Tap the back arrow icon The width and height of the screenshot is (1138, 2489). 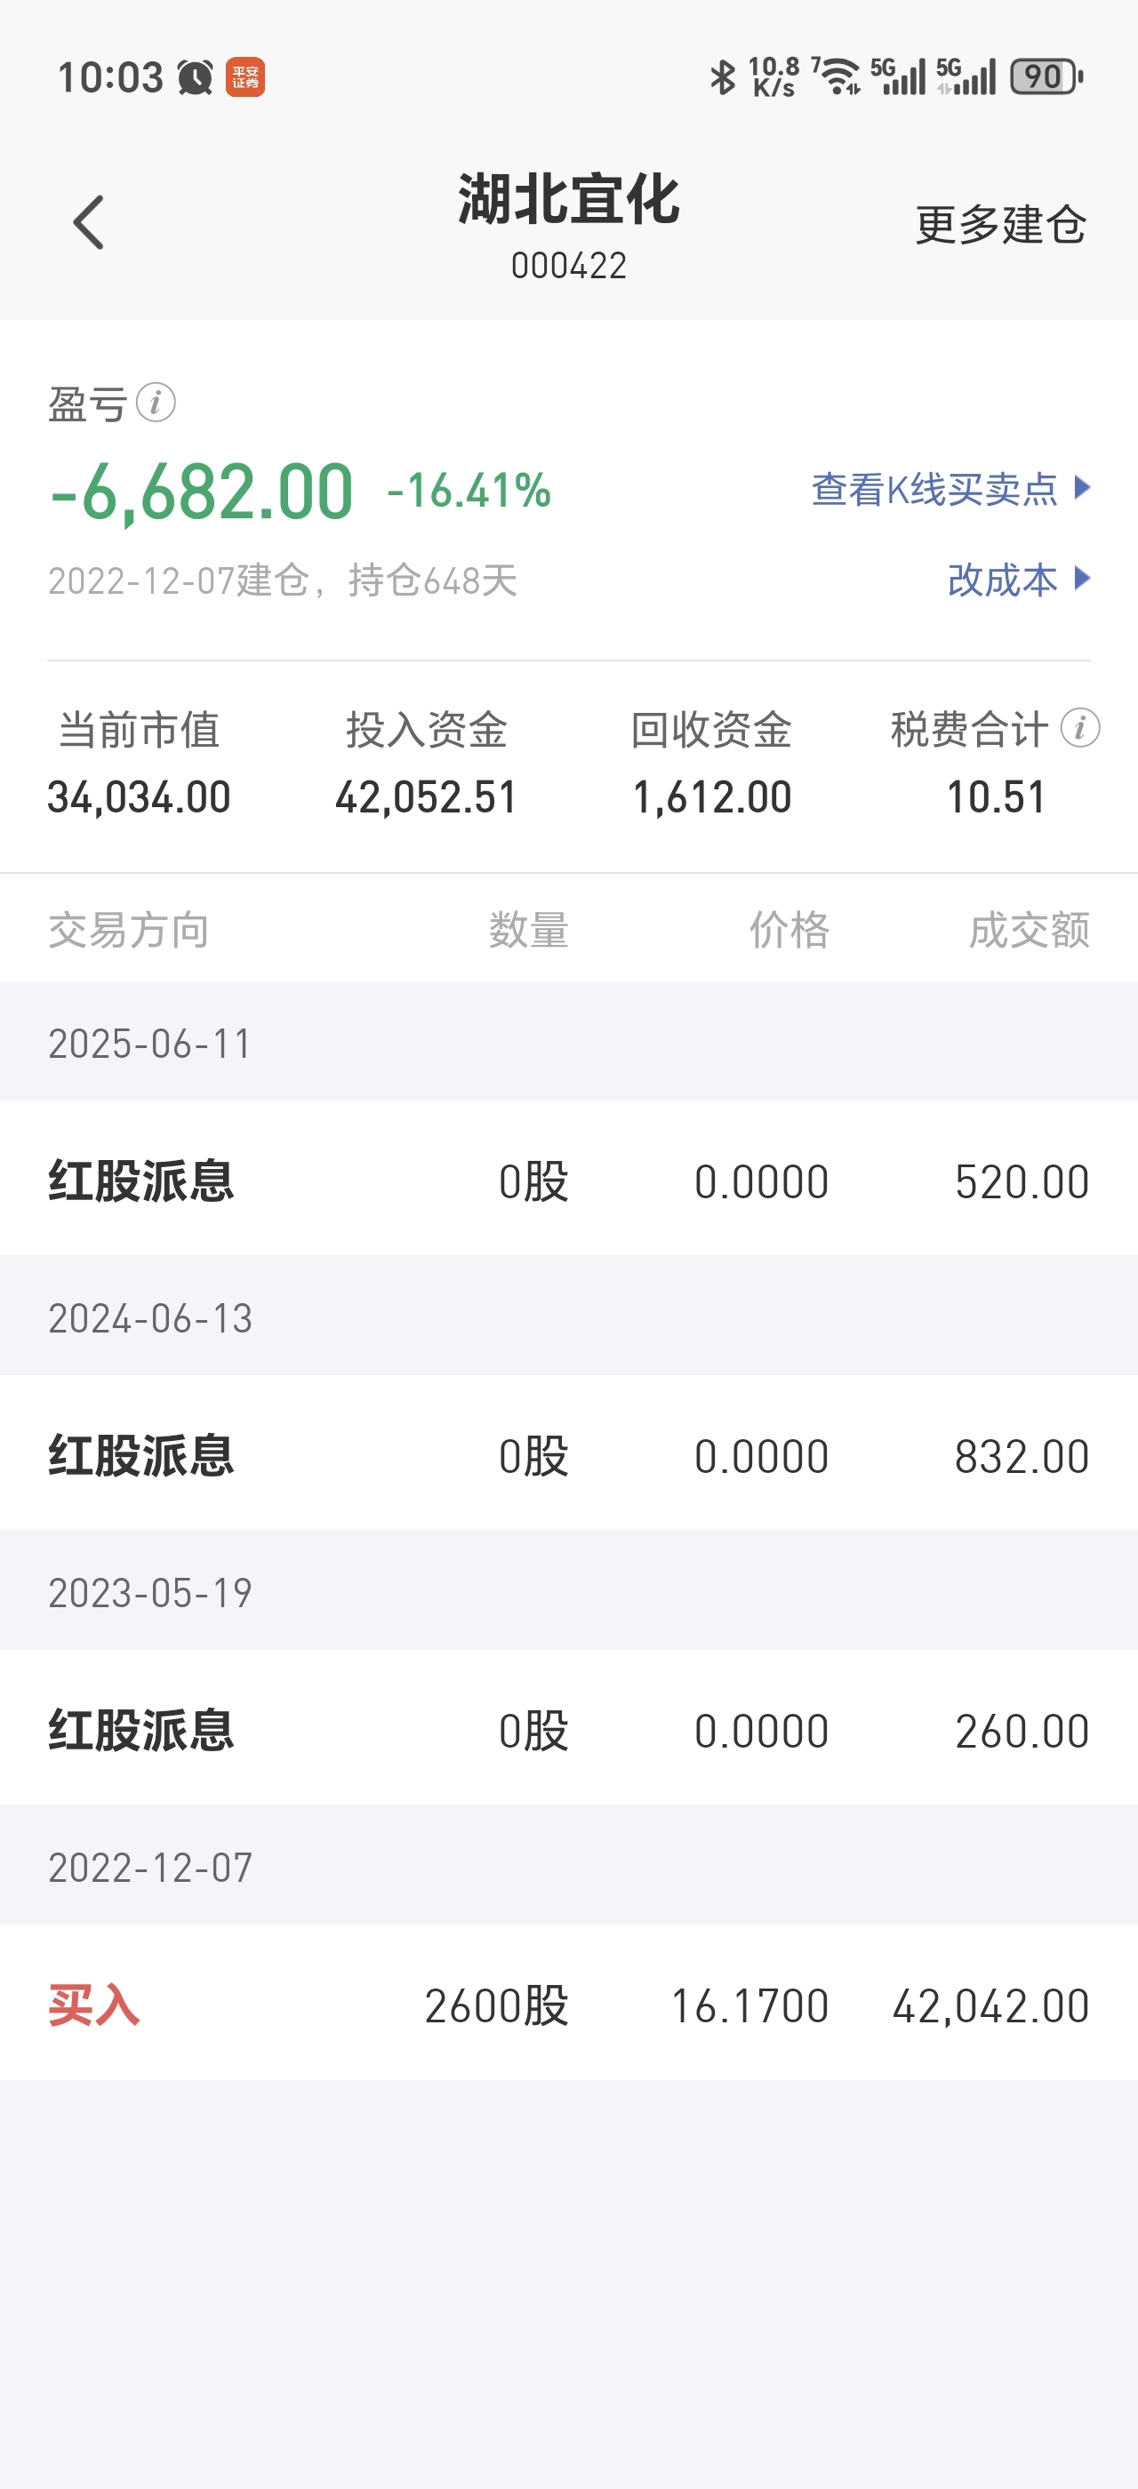click(89, 223)
